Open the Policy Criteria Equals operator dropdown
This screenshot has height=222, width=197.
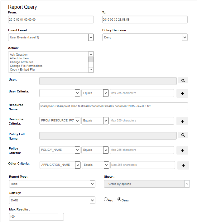[95, 150]
